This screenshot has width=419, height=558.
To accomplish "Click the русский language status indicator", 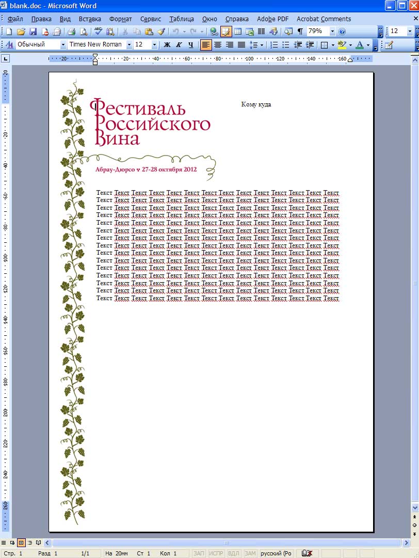I will [276, 553].
